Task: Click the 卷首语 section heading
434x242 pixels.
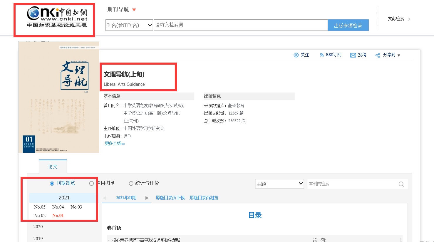Action: pyautogui.click(x=114, y=228)
